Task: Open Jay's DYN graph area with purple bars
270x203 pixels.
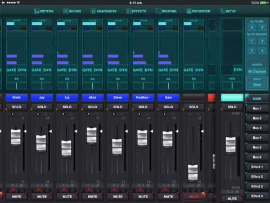Action: [x=42, y=48]
